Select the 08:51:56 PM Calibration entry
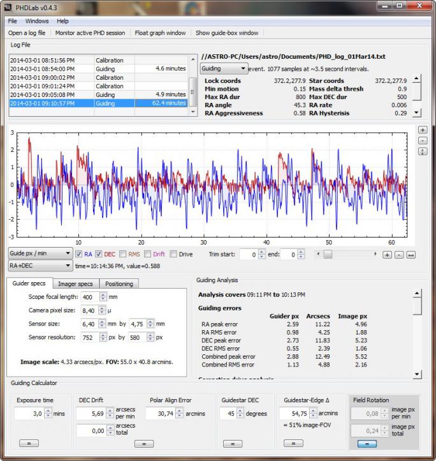This screenshot has width=436, height=461. coord(98,60)
